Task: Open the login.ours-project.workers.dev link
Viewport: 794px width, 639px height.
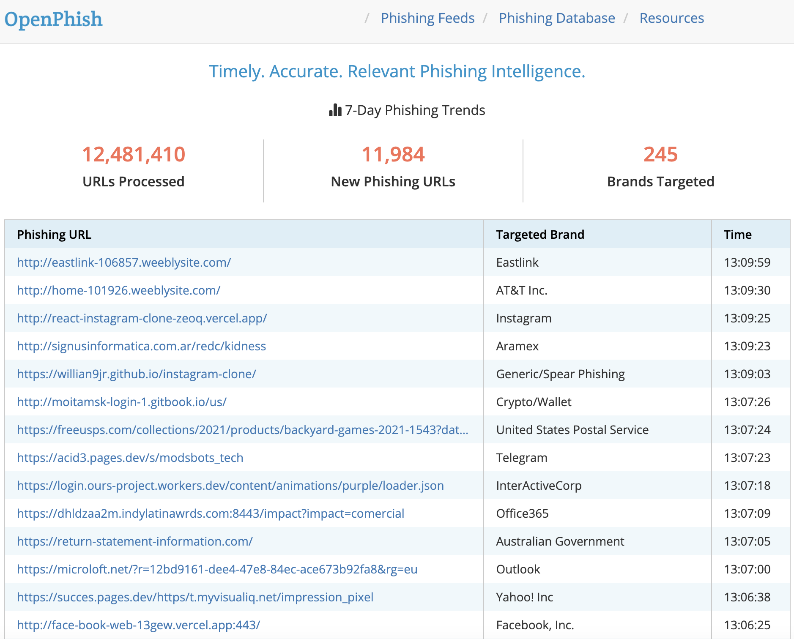Action: pyautogui.click(x=230, y=486)
